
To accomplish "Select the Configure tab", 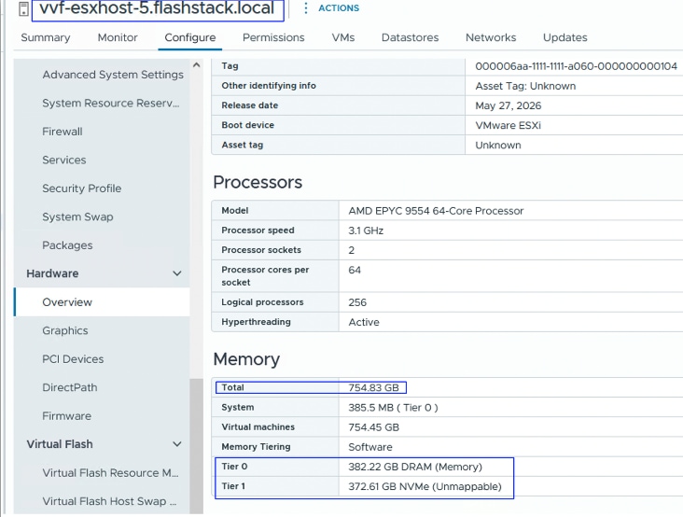I will pyautogui.click(x=190, y=37).
